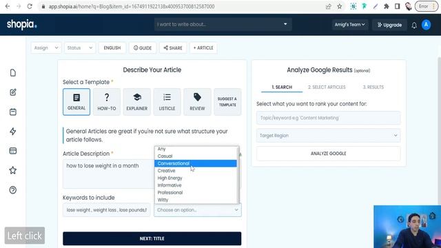Choose the Professional tone option
Screen dimensions: 441x248
(196, 193)
